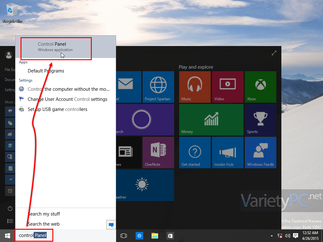This screenshot has height=242, width=323.
Task: Open 'Control the computer without the mouse' setting
Action: tap(66, 89)
